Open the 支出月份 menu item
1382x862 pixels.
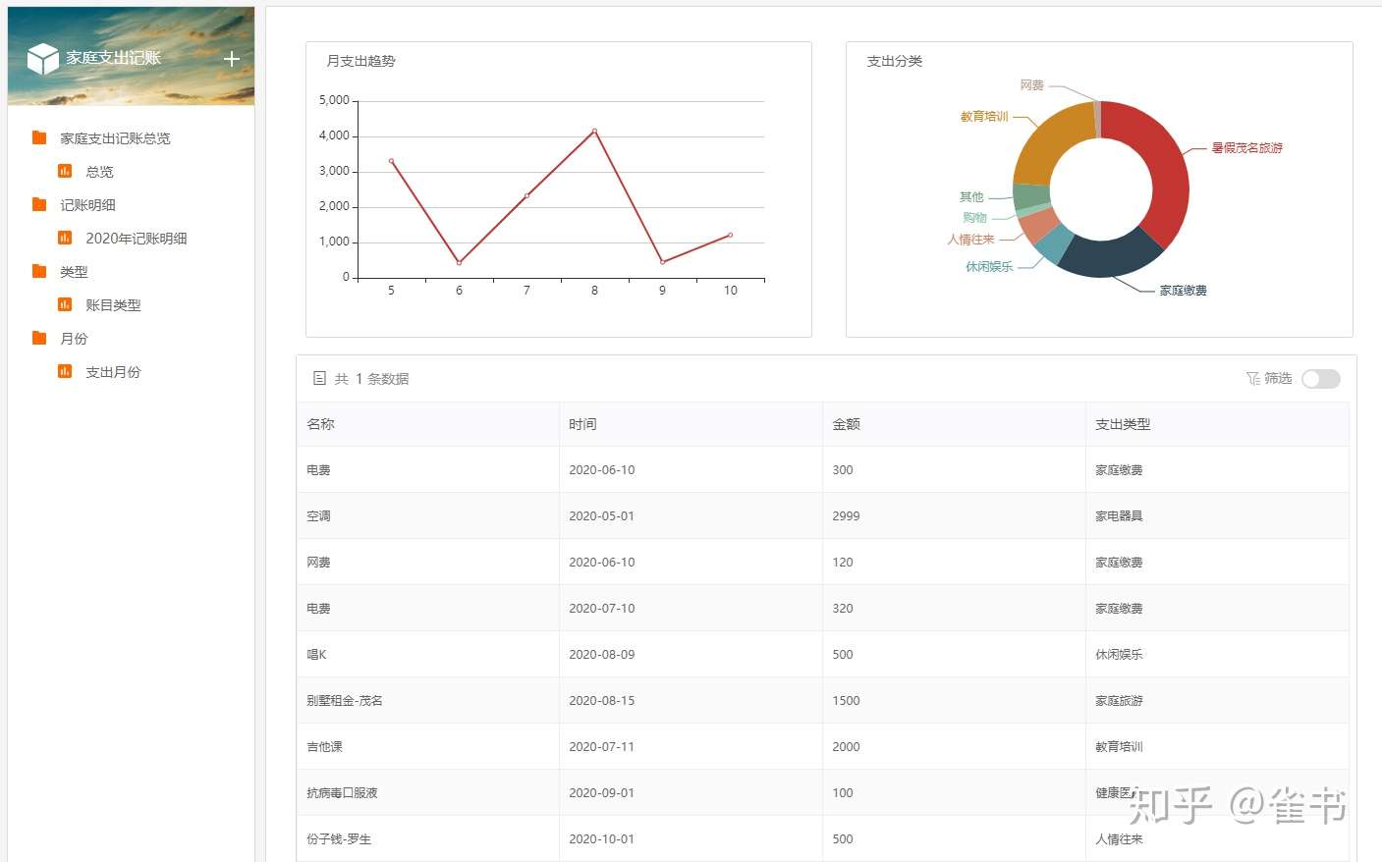(x=113, y=372)
